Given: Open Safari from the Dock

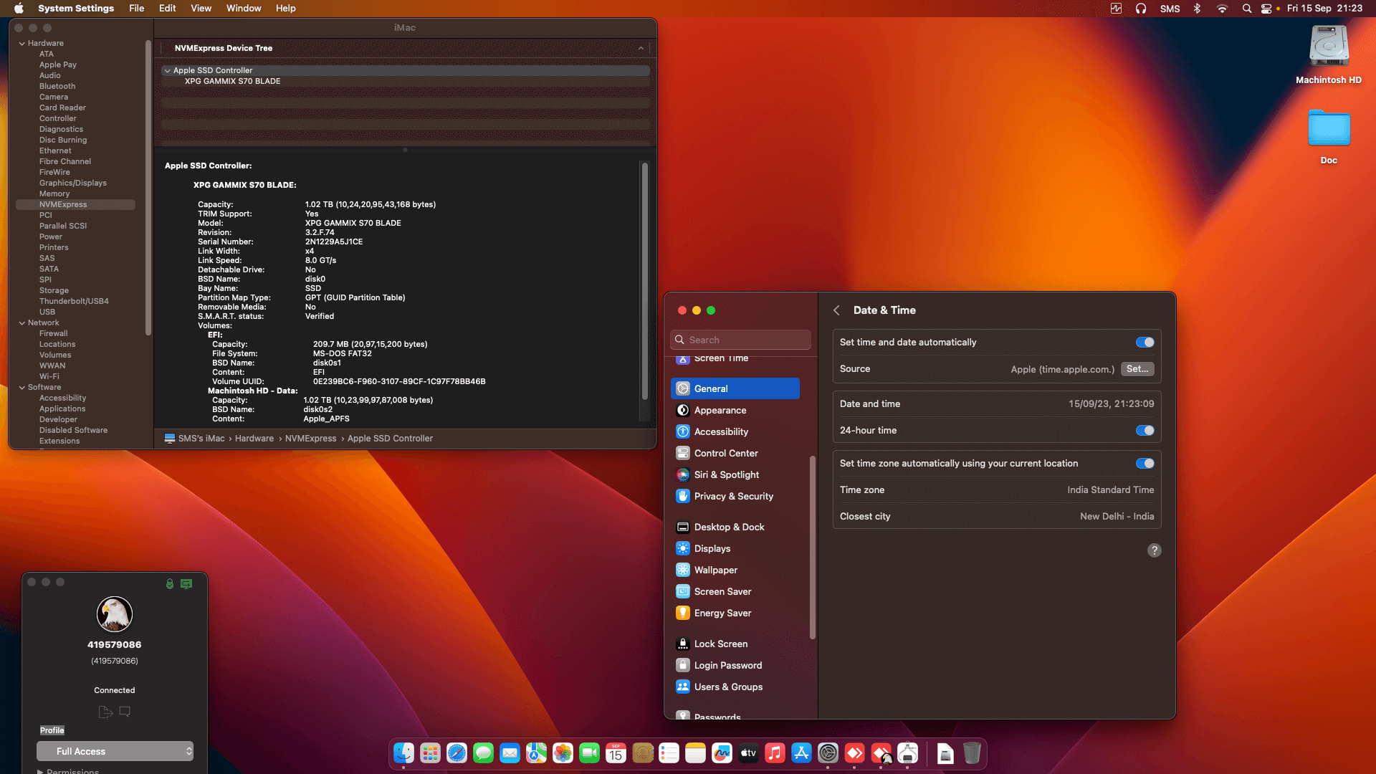Looking at the screenshot, I should (x=457, y=753).
